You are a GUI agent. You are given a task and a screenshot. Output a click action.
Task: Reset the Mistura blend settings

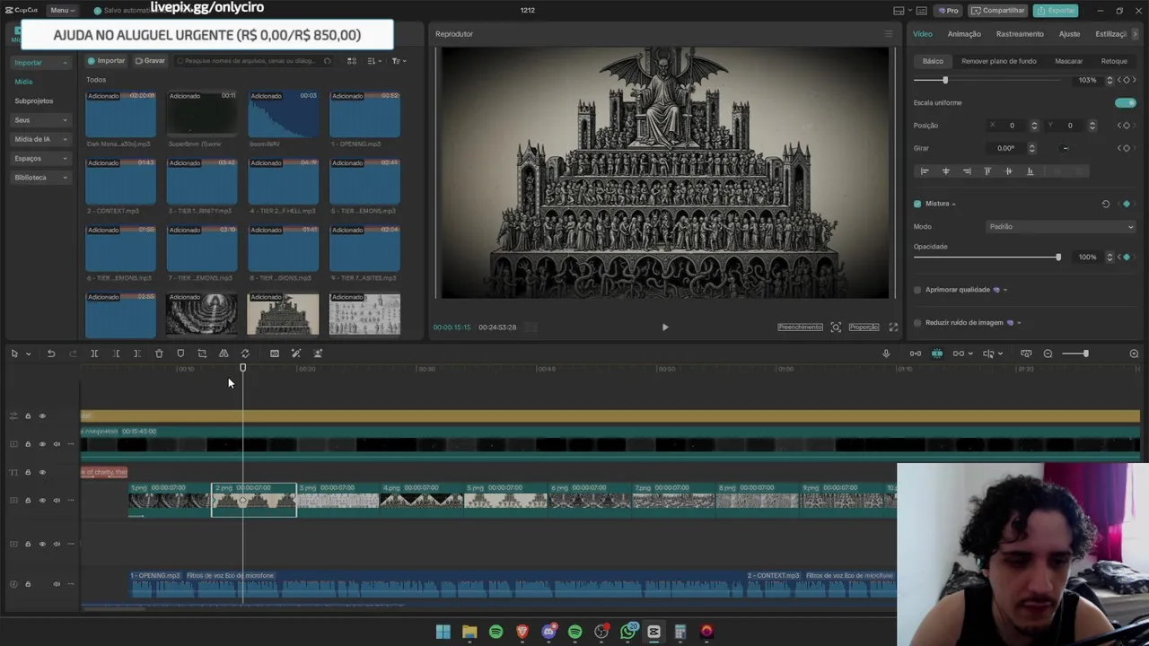[x=1106, y=204]
